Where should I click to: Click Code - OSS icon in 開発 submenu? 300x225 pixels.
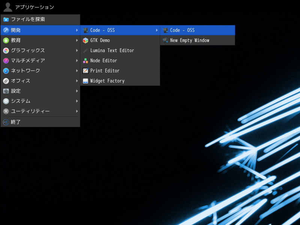click(85, 30)
